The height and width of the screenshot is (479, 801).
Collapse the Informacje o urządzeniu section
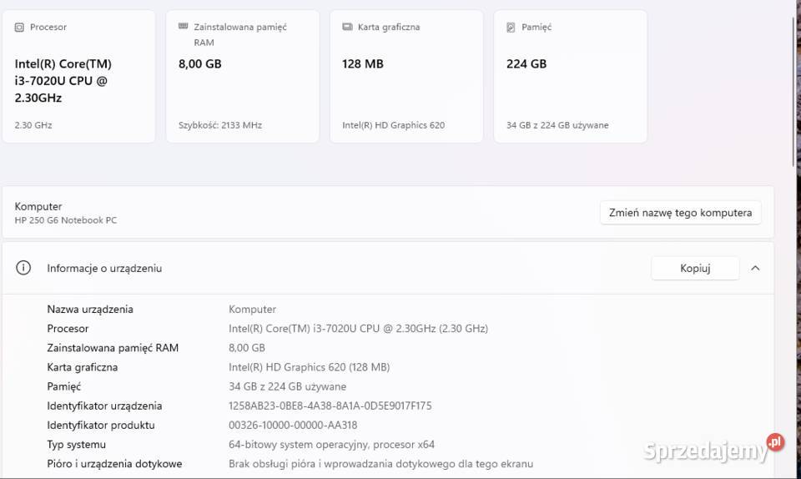756,268
